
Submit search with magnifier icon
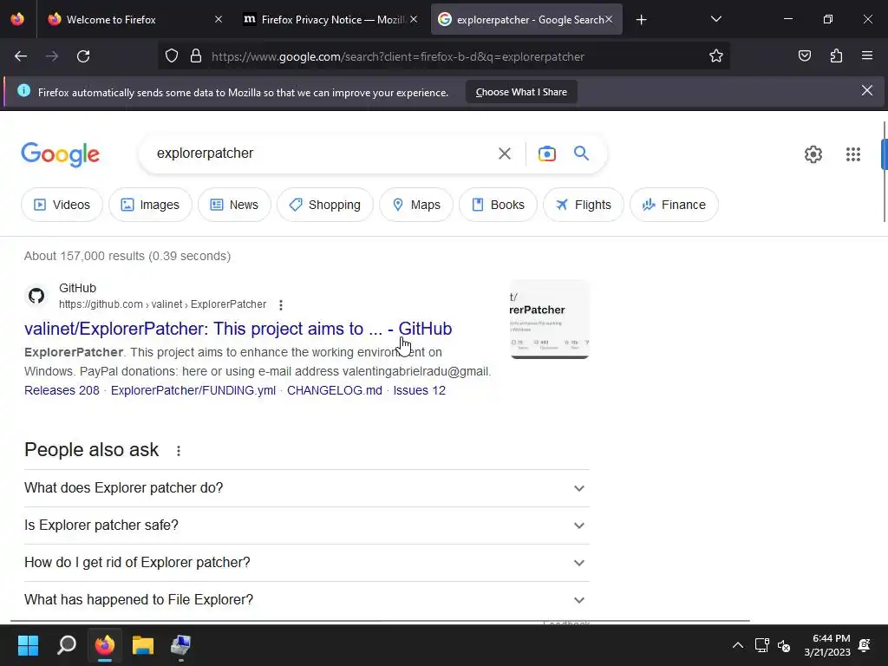tap(581, 153)
